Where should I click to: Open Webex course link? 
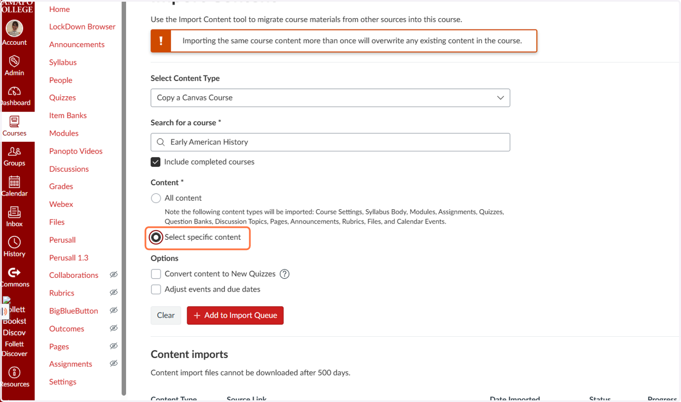tap(61, 204)
